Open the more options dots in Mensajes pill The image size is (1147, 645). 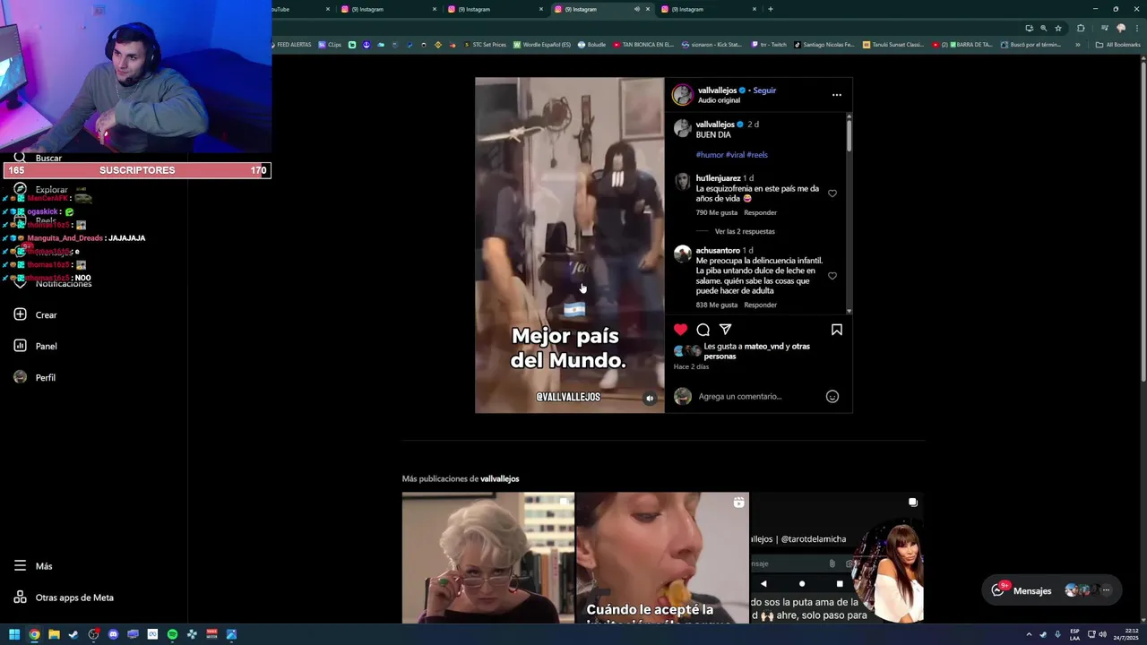click(x=1106, y=590)
